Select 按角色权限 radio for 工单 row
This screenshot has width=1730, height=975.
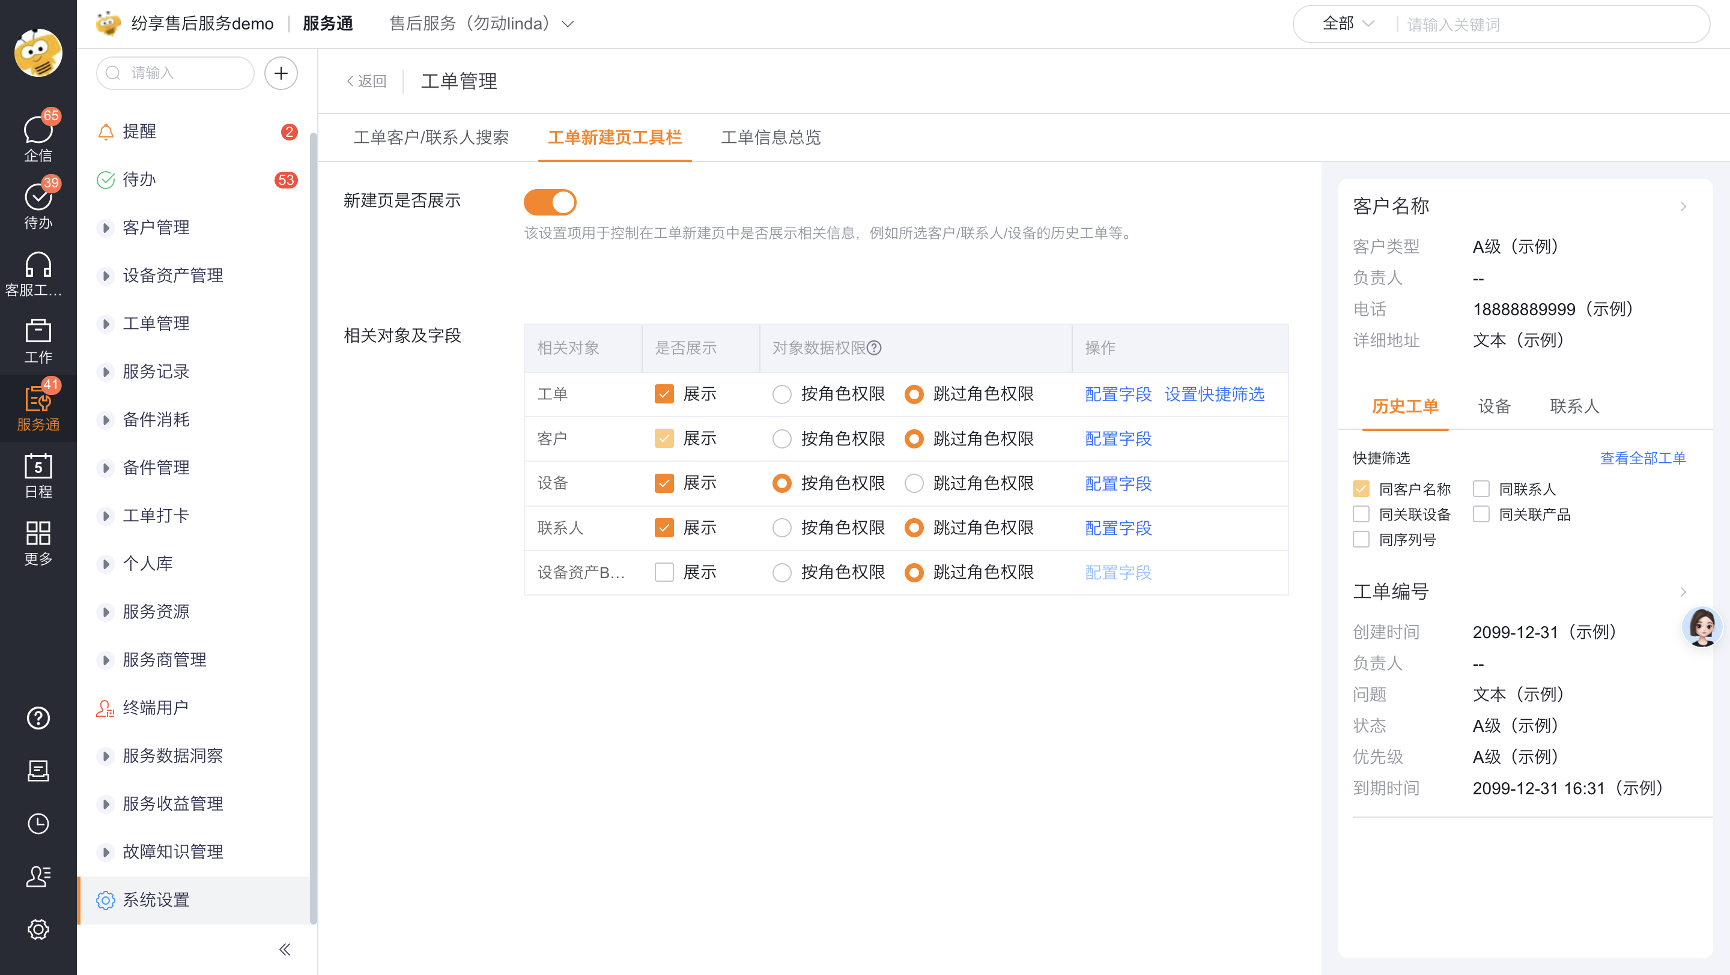point(782,394)
